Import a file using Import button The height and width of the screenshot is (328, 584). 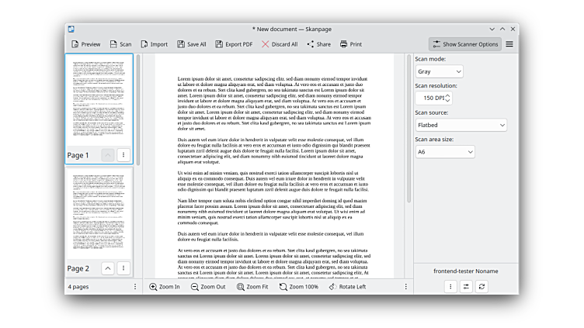pyautogui.click(x=154, y=44)
